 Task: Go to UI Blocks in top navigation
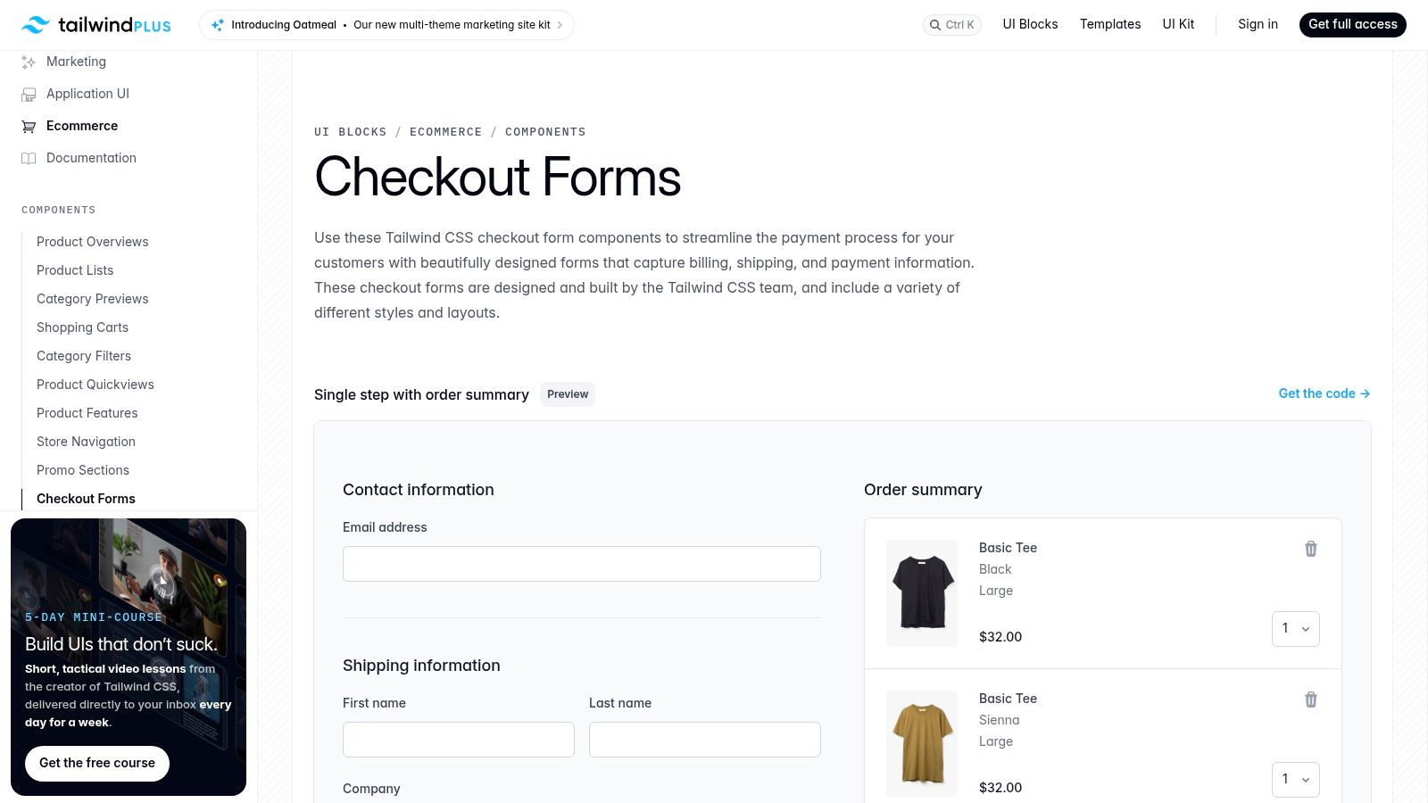1030,24
